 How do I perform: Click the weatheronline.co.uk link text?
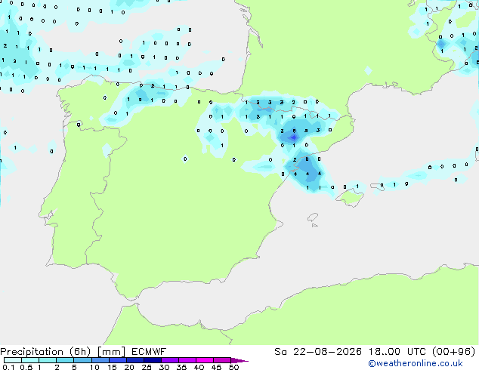coord(416,363)
